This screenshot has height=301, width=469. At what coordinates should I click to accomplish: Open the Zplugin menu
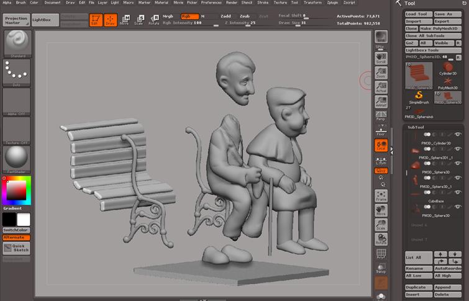(332, 2)
